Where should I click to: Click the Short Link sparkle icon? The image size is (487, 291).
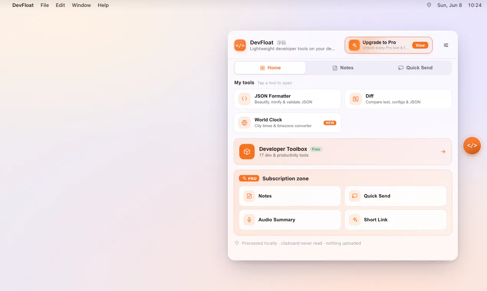click(355, 220)
